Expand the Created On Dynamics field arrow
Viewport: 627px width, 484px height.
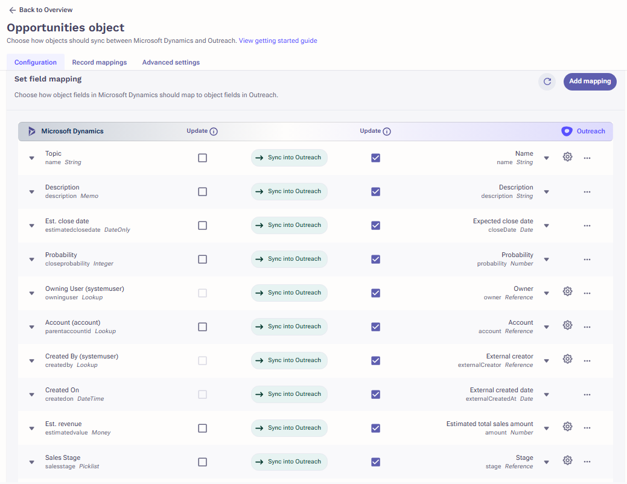pos(31,395)
